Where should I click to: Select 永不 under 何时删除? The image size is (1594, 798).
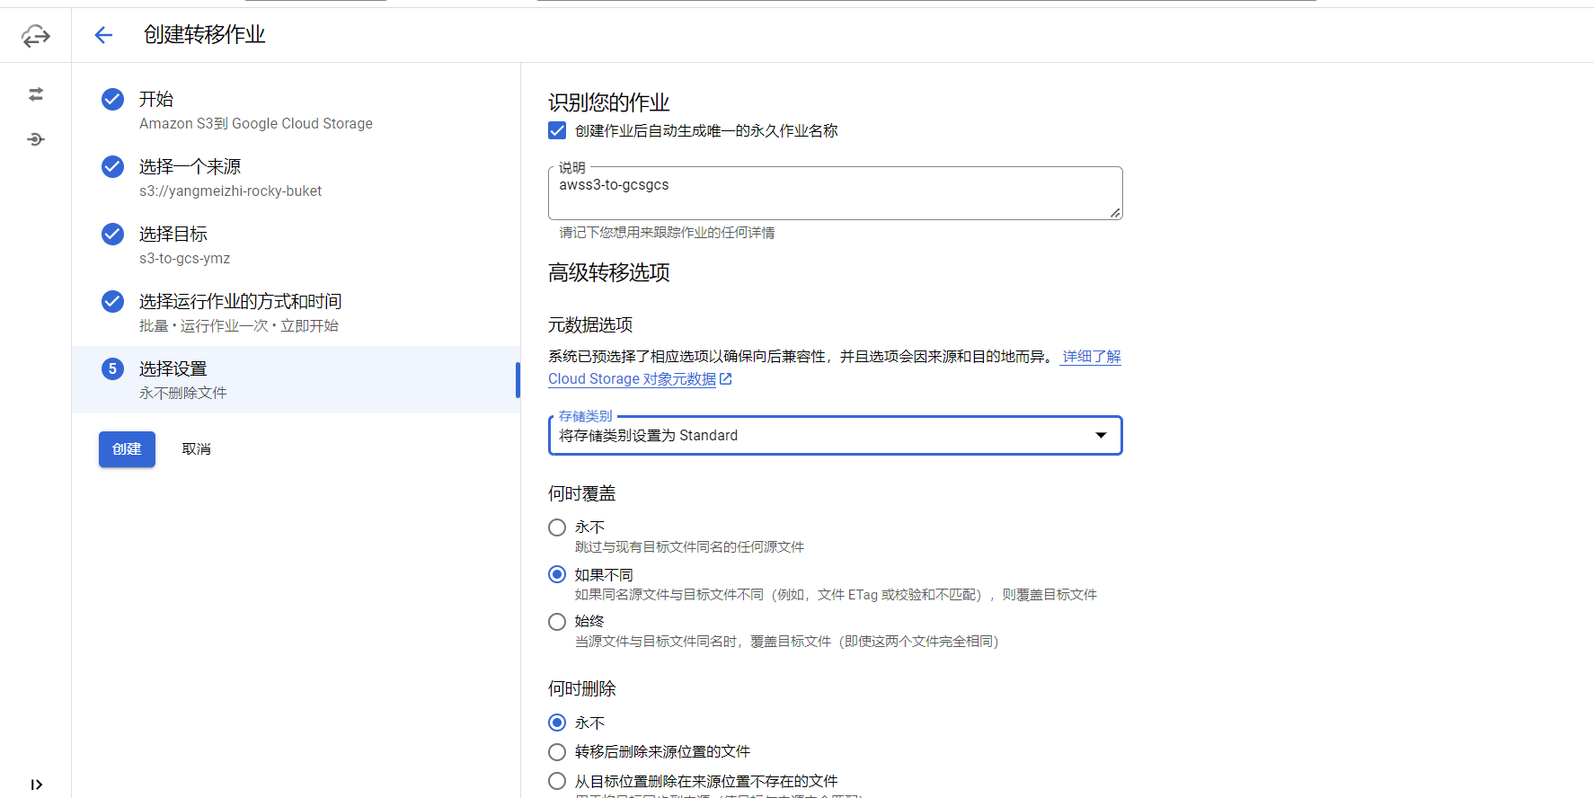(x=557, y=723)
